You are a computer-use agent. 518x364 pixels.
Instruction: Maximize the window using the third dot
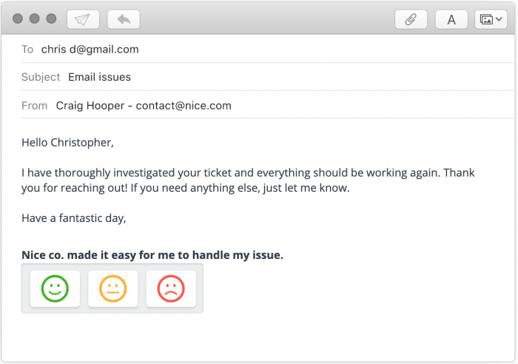51,18
